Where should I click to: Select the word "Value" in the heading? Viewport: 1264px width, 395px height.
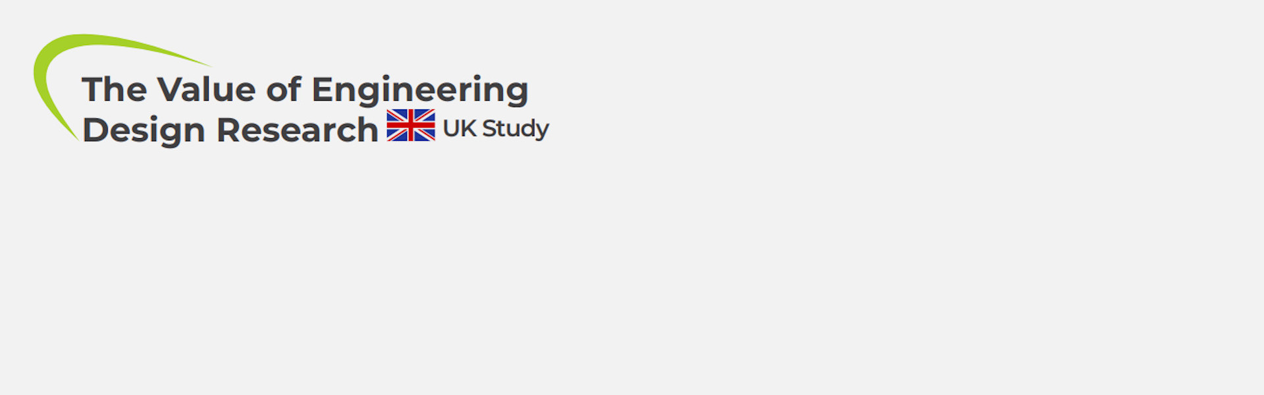[206, 90]
